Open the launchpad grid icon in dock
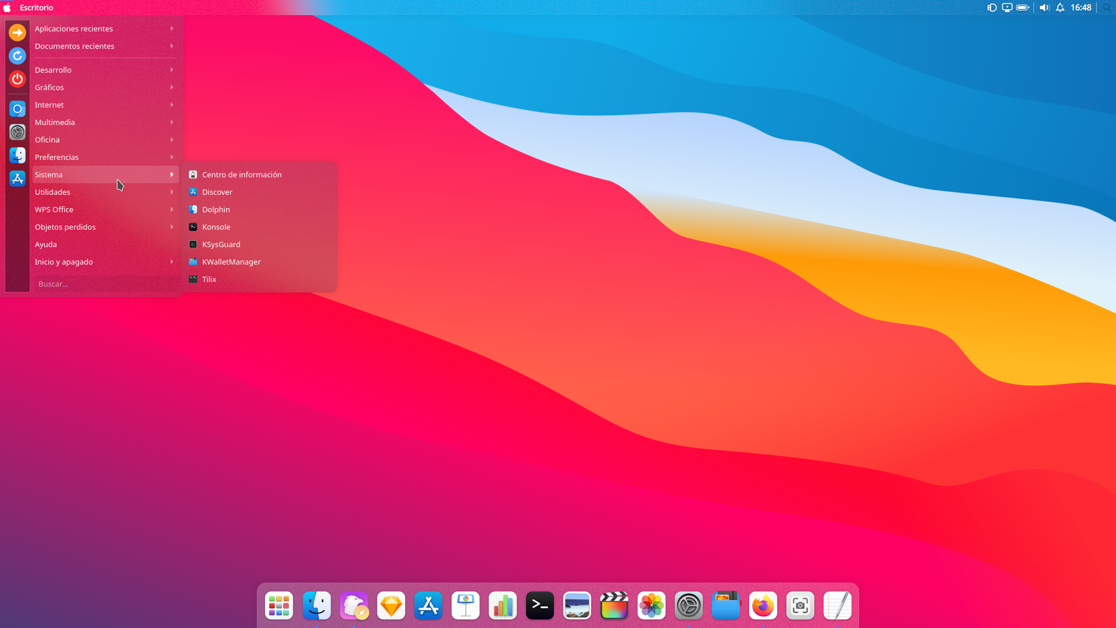This screenshot has height=628, width=1116. pyautogui.click(x=279, y=606)
